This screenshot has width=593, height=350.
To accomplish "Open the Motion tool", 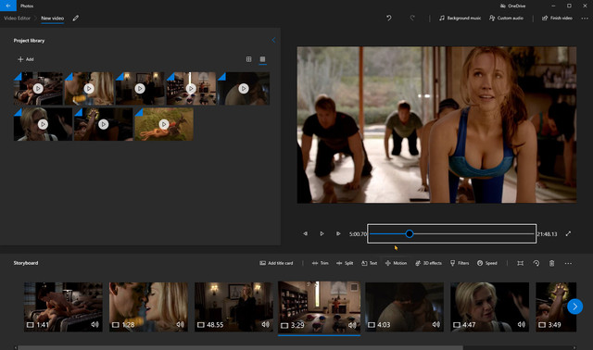I will point(396,263).
